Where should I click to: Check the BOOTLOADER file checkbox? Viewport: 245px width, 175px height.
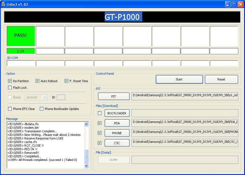click(99, 113)
